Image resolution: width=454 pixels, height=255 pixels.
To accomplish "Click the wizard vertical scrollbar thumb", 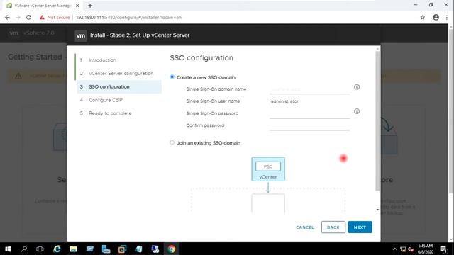I will coord(377,121).
